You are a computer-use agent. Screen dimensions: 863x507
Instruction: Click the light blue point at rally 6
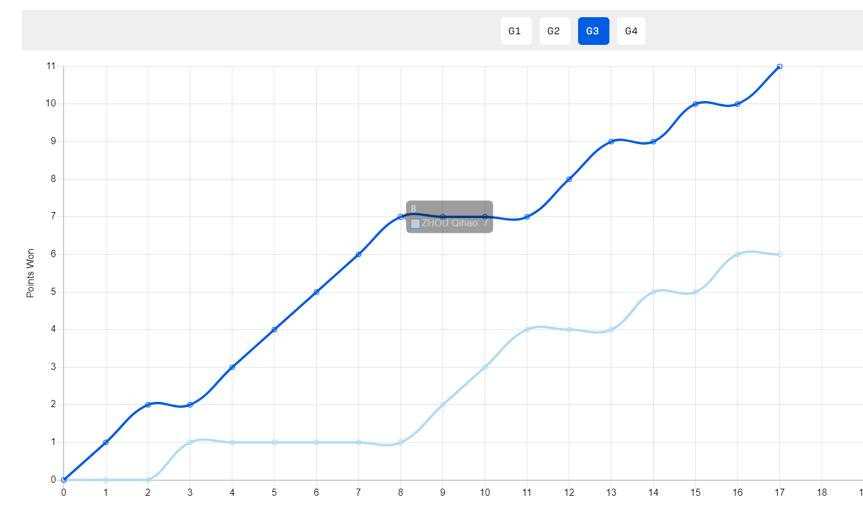point(316,442)
